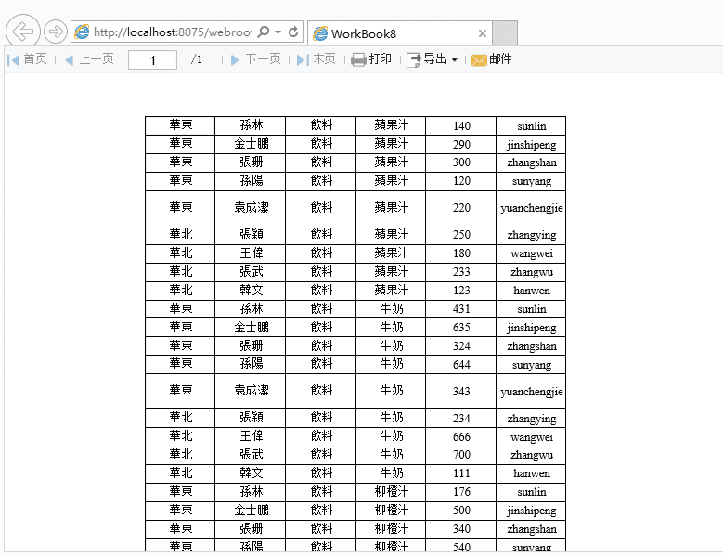Select cell with value 635

461,328
